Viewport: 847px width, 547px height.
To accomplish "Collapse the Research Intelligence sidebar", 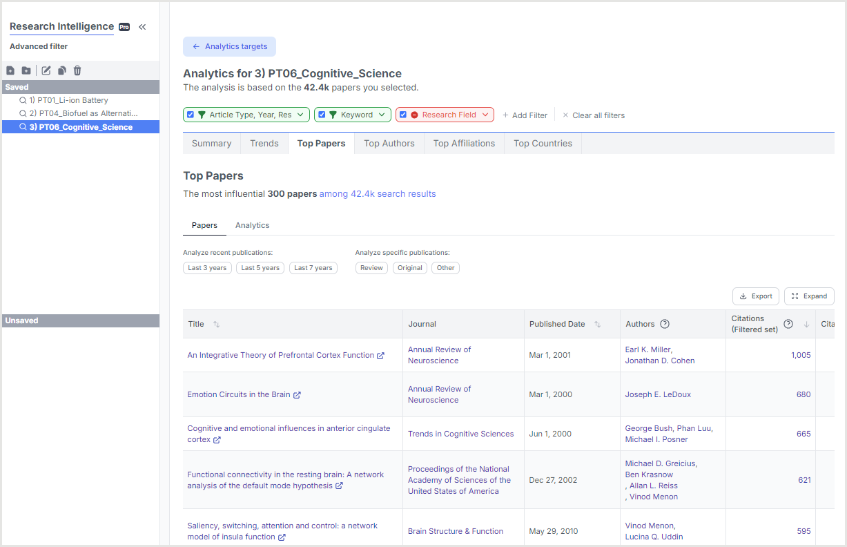I will click(142, 26).
